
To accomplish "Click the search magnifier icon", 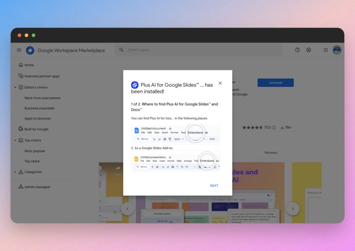I will point(121,50).
